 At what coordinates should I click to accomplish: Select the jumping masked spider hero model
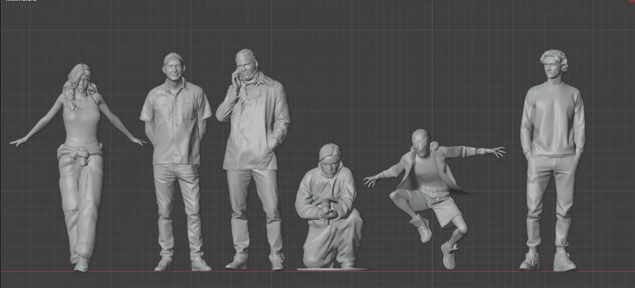434,199
